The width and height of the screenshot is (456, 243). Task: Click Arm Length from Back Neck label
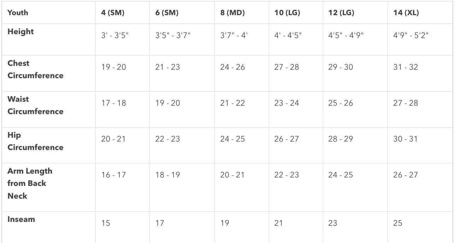point(30,183)
